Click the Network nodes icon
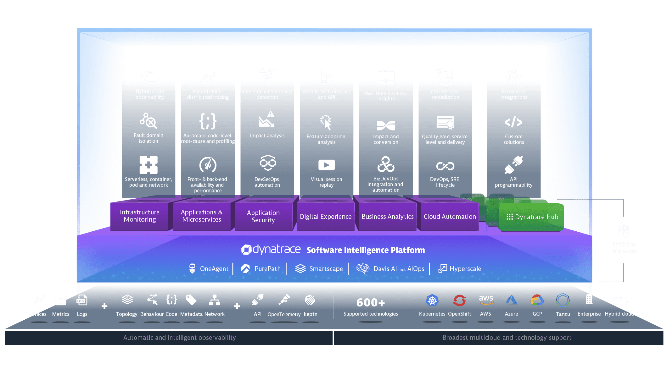The image size is (667, 375). (x=215, y=300)
